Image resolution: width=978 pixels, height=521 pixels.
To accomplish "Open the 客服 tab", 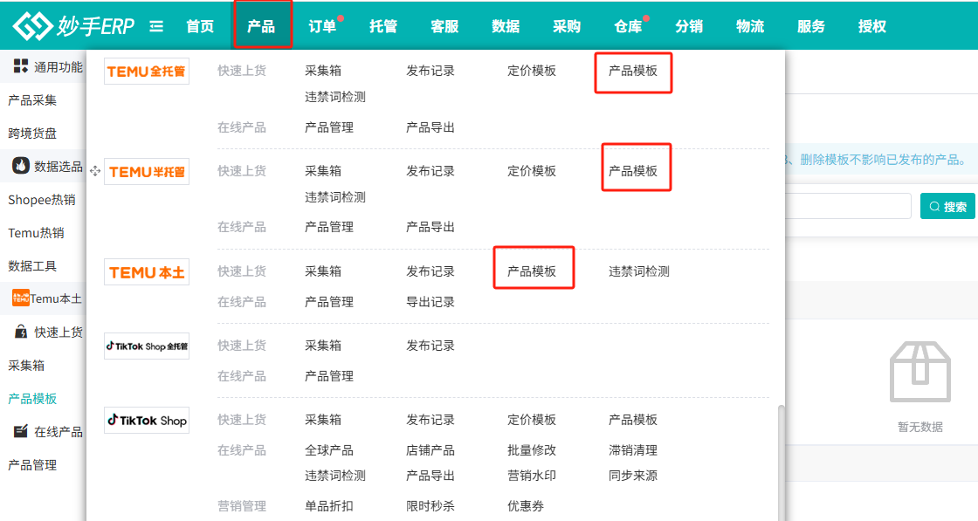I will click(x=444, y=26).
